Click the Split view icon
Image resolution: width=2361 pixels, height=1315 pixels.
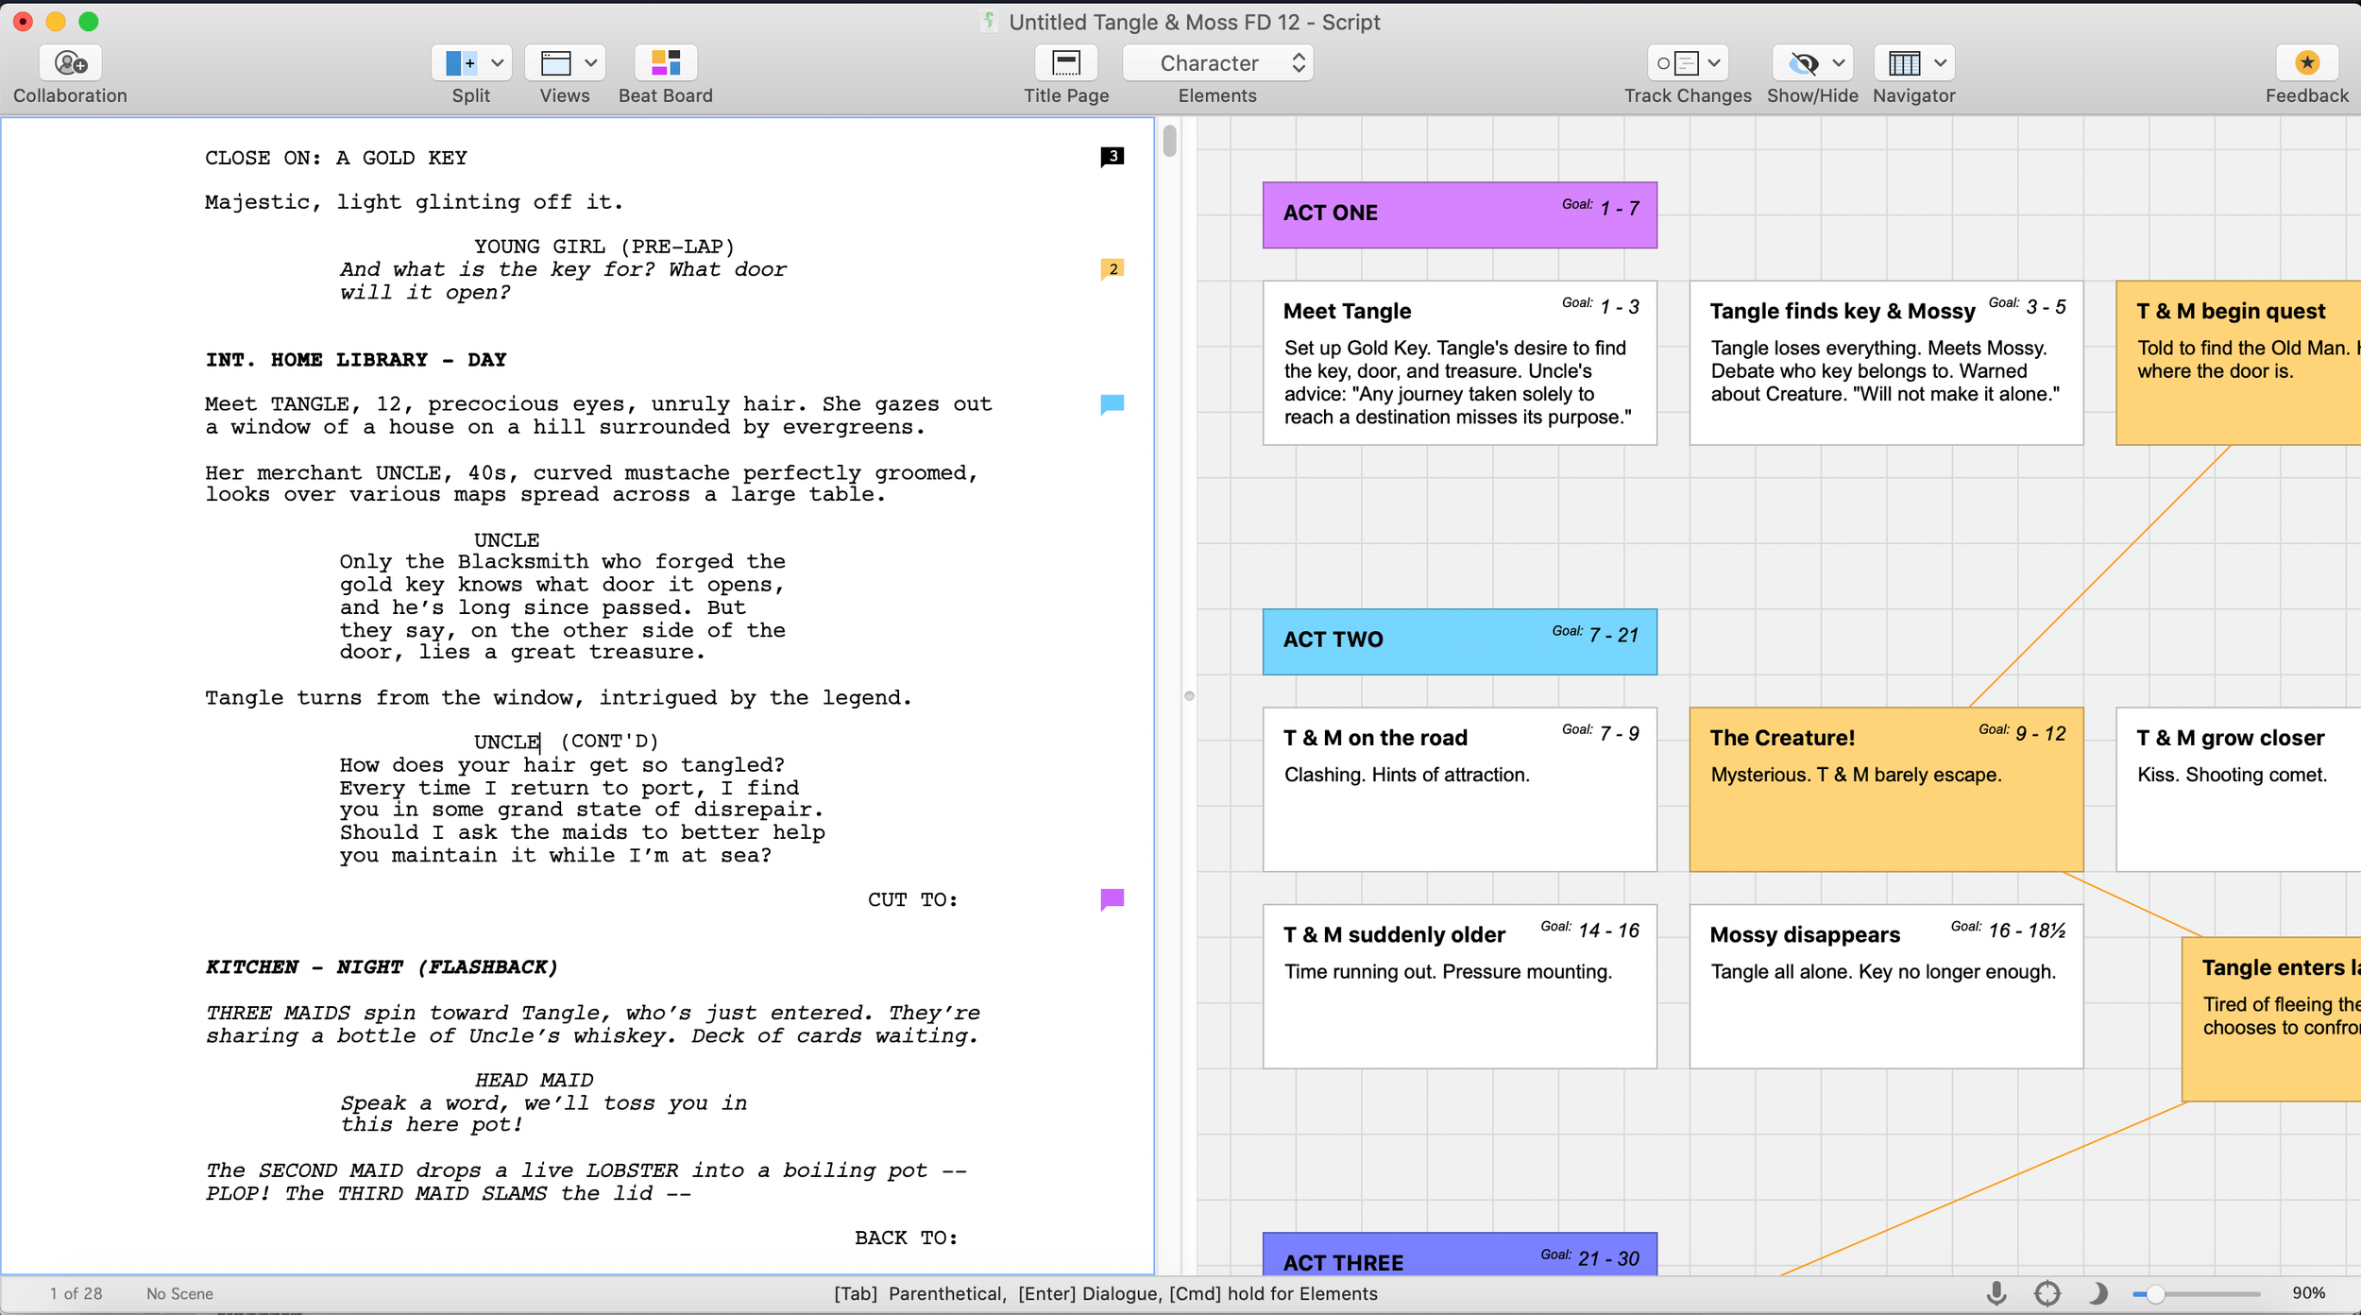click(x=460, y=63)
